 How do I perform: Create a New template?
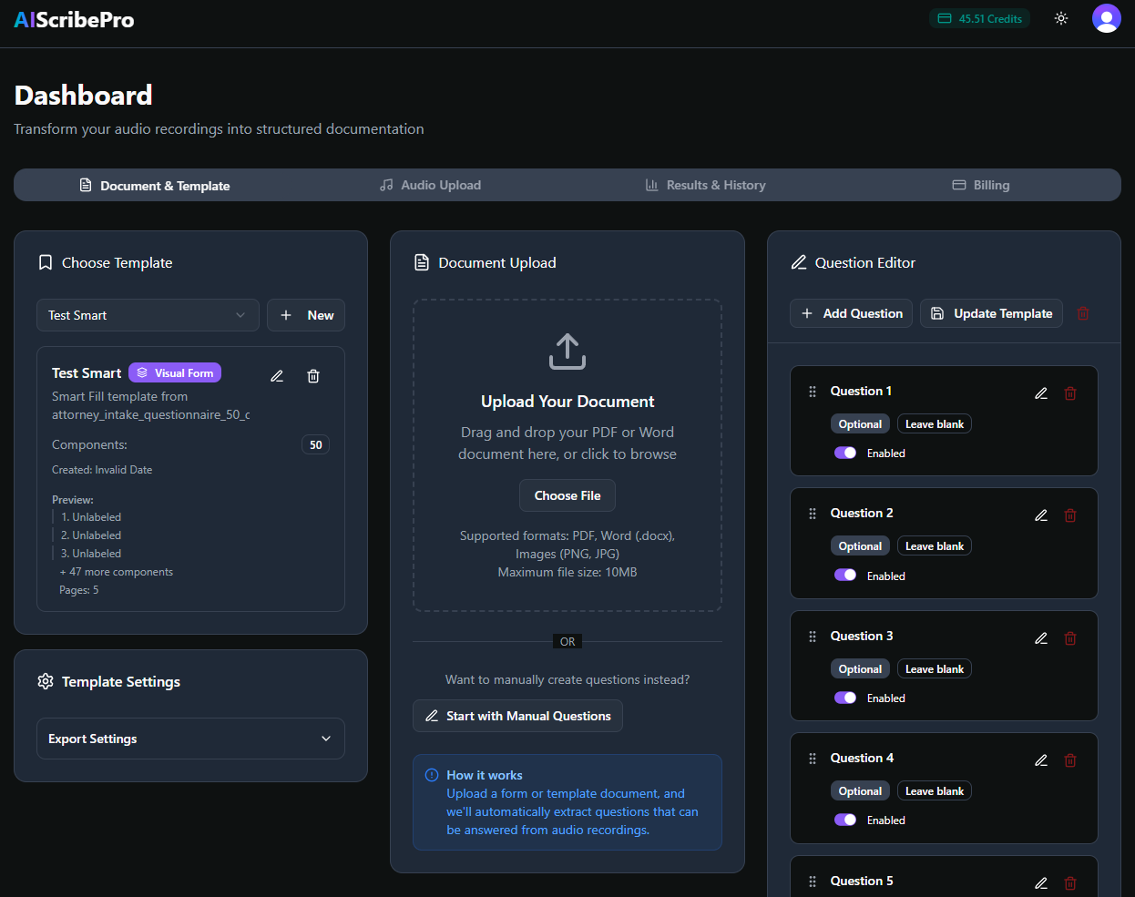(306, 315)
